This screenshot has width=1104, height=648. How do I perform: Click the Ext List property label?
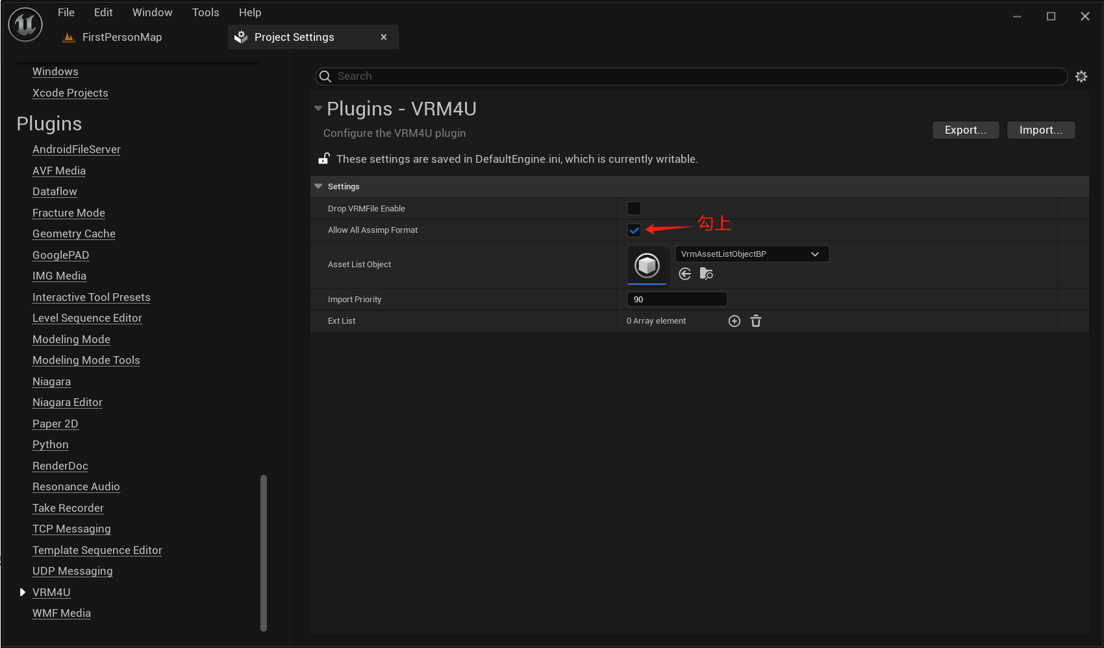coord(342,321)
